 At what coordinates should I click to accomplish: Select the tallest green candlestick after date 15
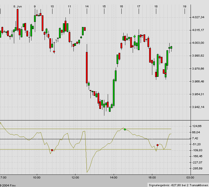[114, 92]
